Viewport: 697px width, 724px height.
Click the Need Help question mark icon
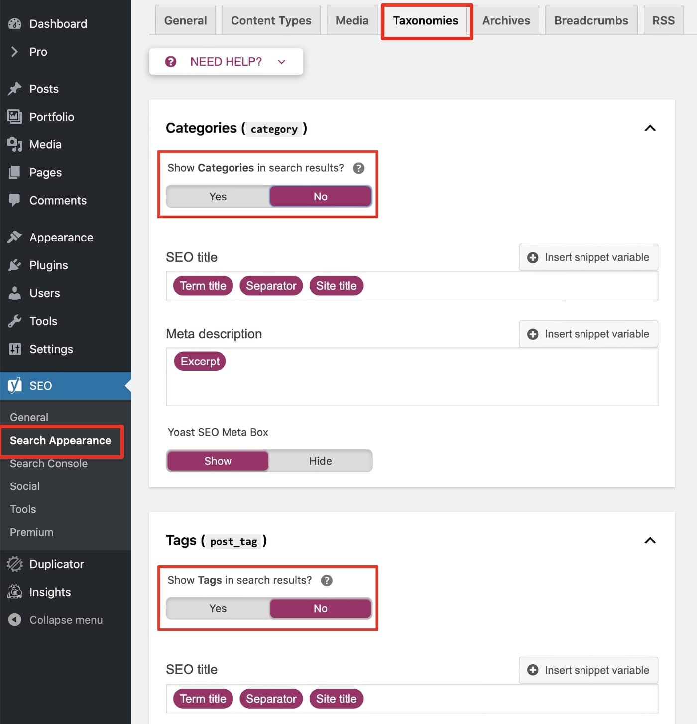point(171,61)
